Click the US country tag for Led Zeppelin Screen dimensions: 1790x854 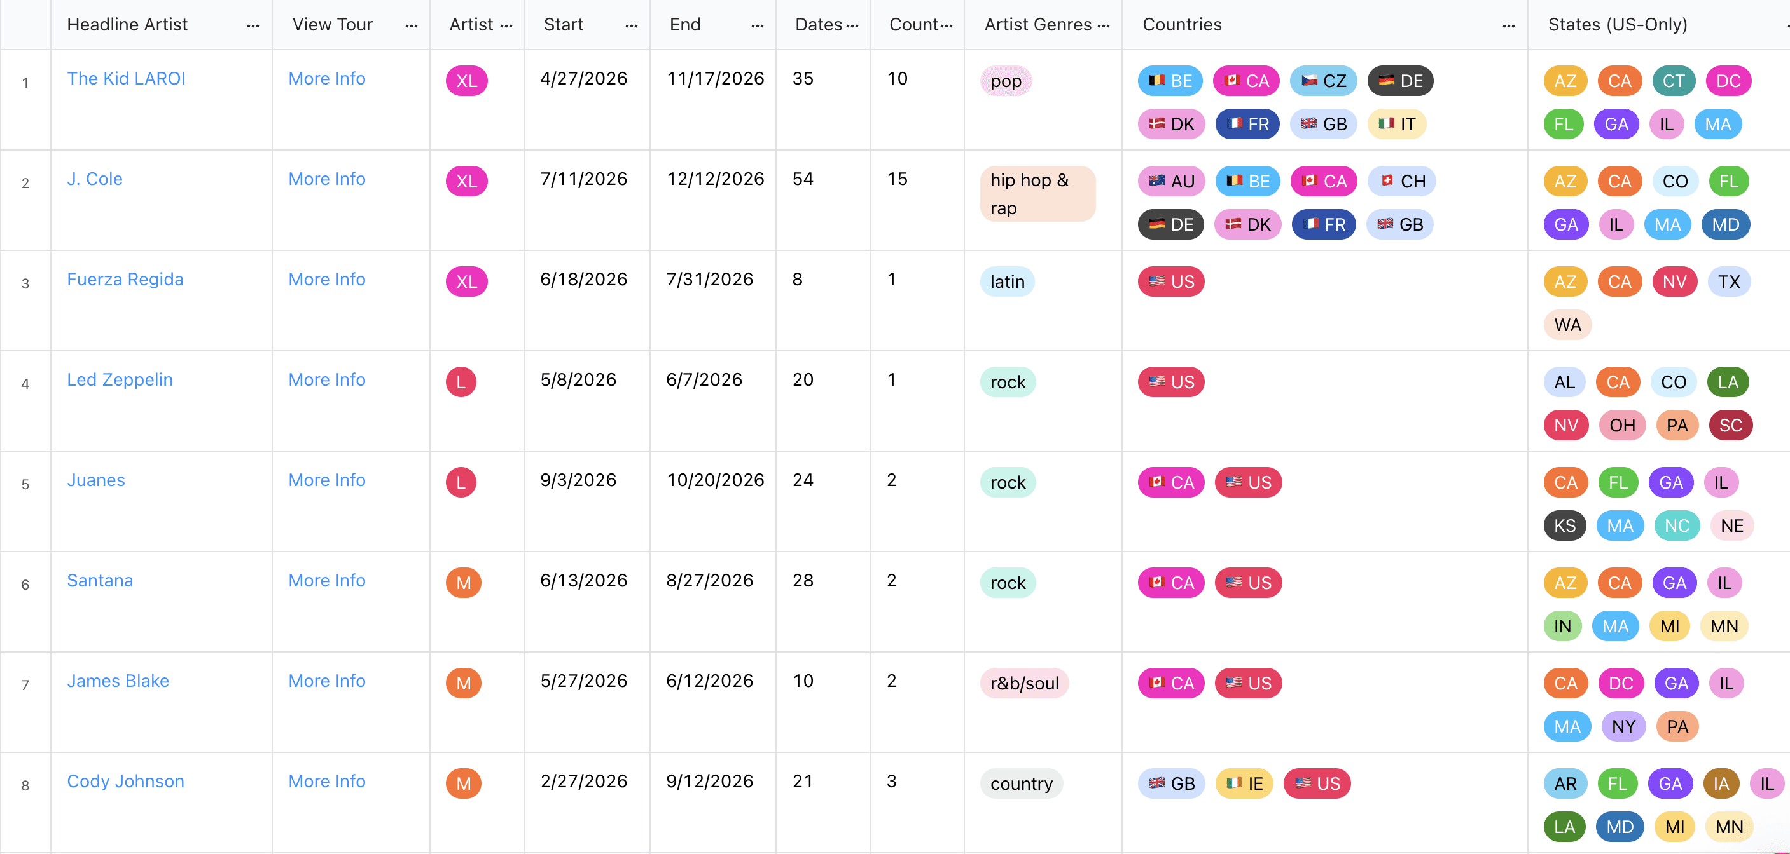click(1171, 383)
